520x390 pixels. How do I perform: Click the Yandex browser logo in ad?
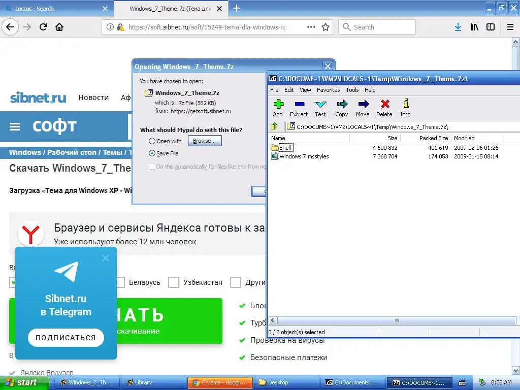click(30, 234)
